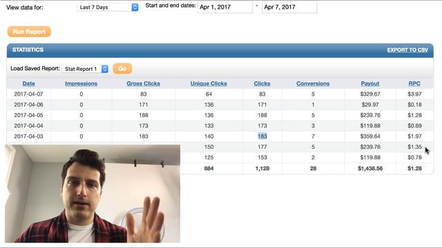Viewport: 442px width, 248px height.
Task: Click the date cell 2017-04-05
Action: (x=29, y=115)
